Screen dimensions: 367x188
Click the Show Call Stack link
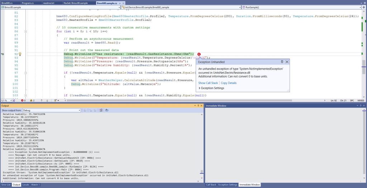point(208,83)
